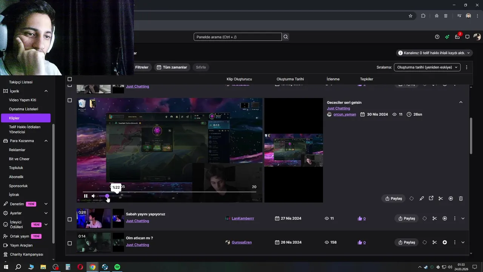
Task: Open the help question mark icon
Action: click(437, 37)
